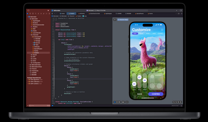This screenshot has width=208, height=122.
Task: Open the Symbol navigator icon
Action: (33, 14)
